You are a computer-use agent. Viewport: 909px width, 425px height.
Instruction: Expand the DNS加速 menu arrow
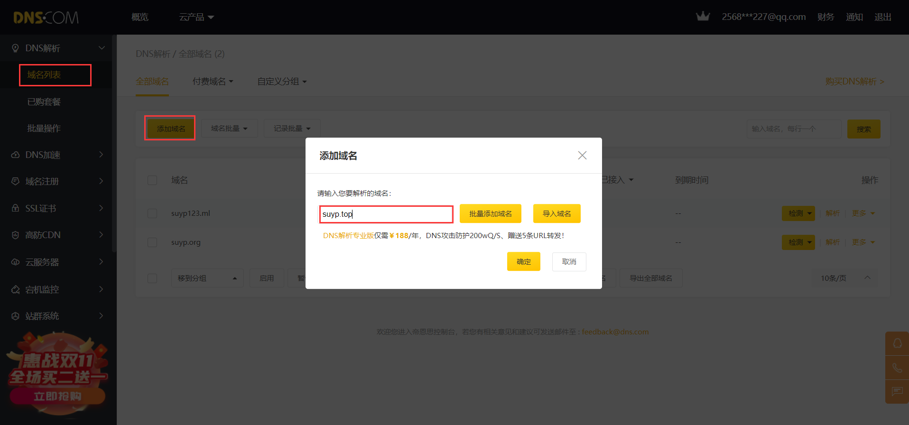[x=101, y=155]
